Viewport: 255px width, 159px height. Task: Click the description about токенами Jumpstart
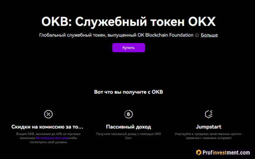click(209, 136)
